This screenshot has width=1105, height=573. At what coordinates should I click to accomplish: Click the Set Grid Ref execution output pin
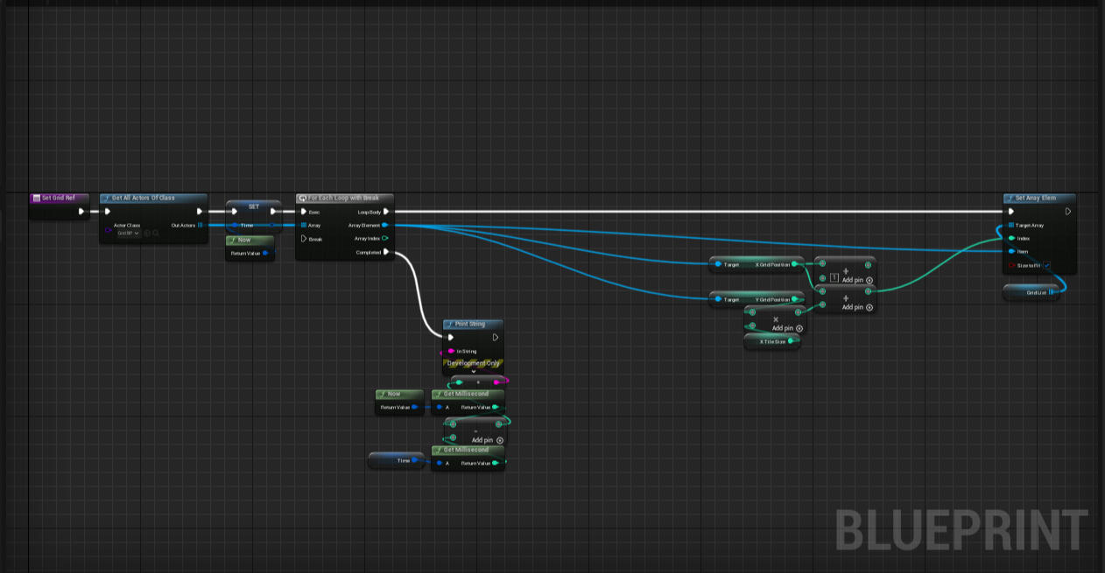click(81, 211)
